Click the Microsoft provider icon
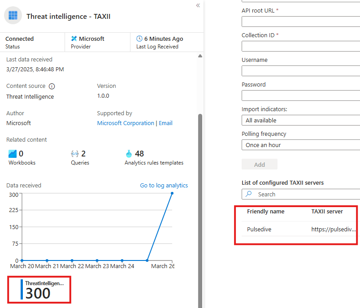The image size is (360, 308). click(74, 39)
